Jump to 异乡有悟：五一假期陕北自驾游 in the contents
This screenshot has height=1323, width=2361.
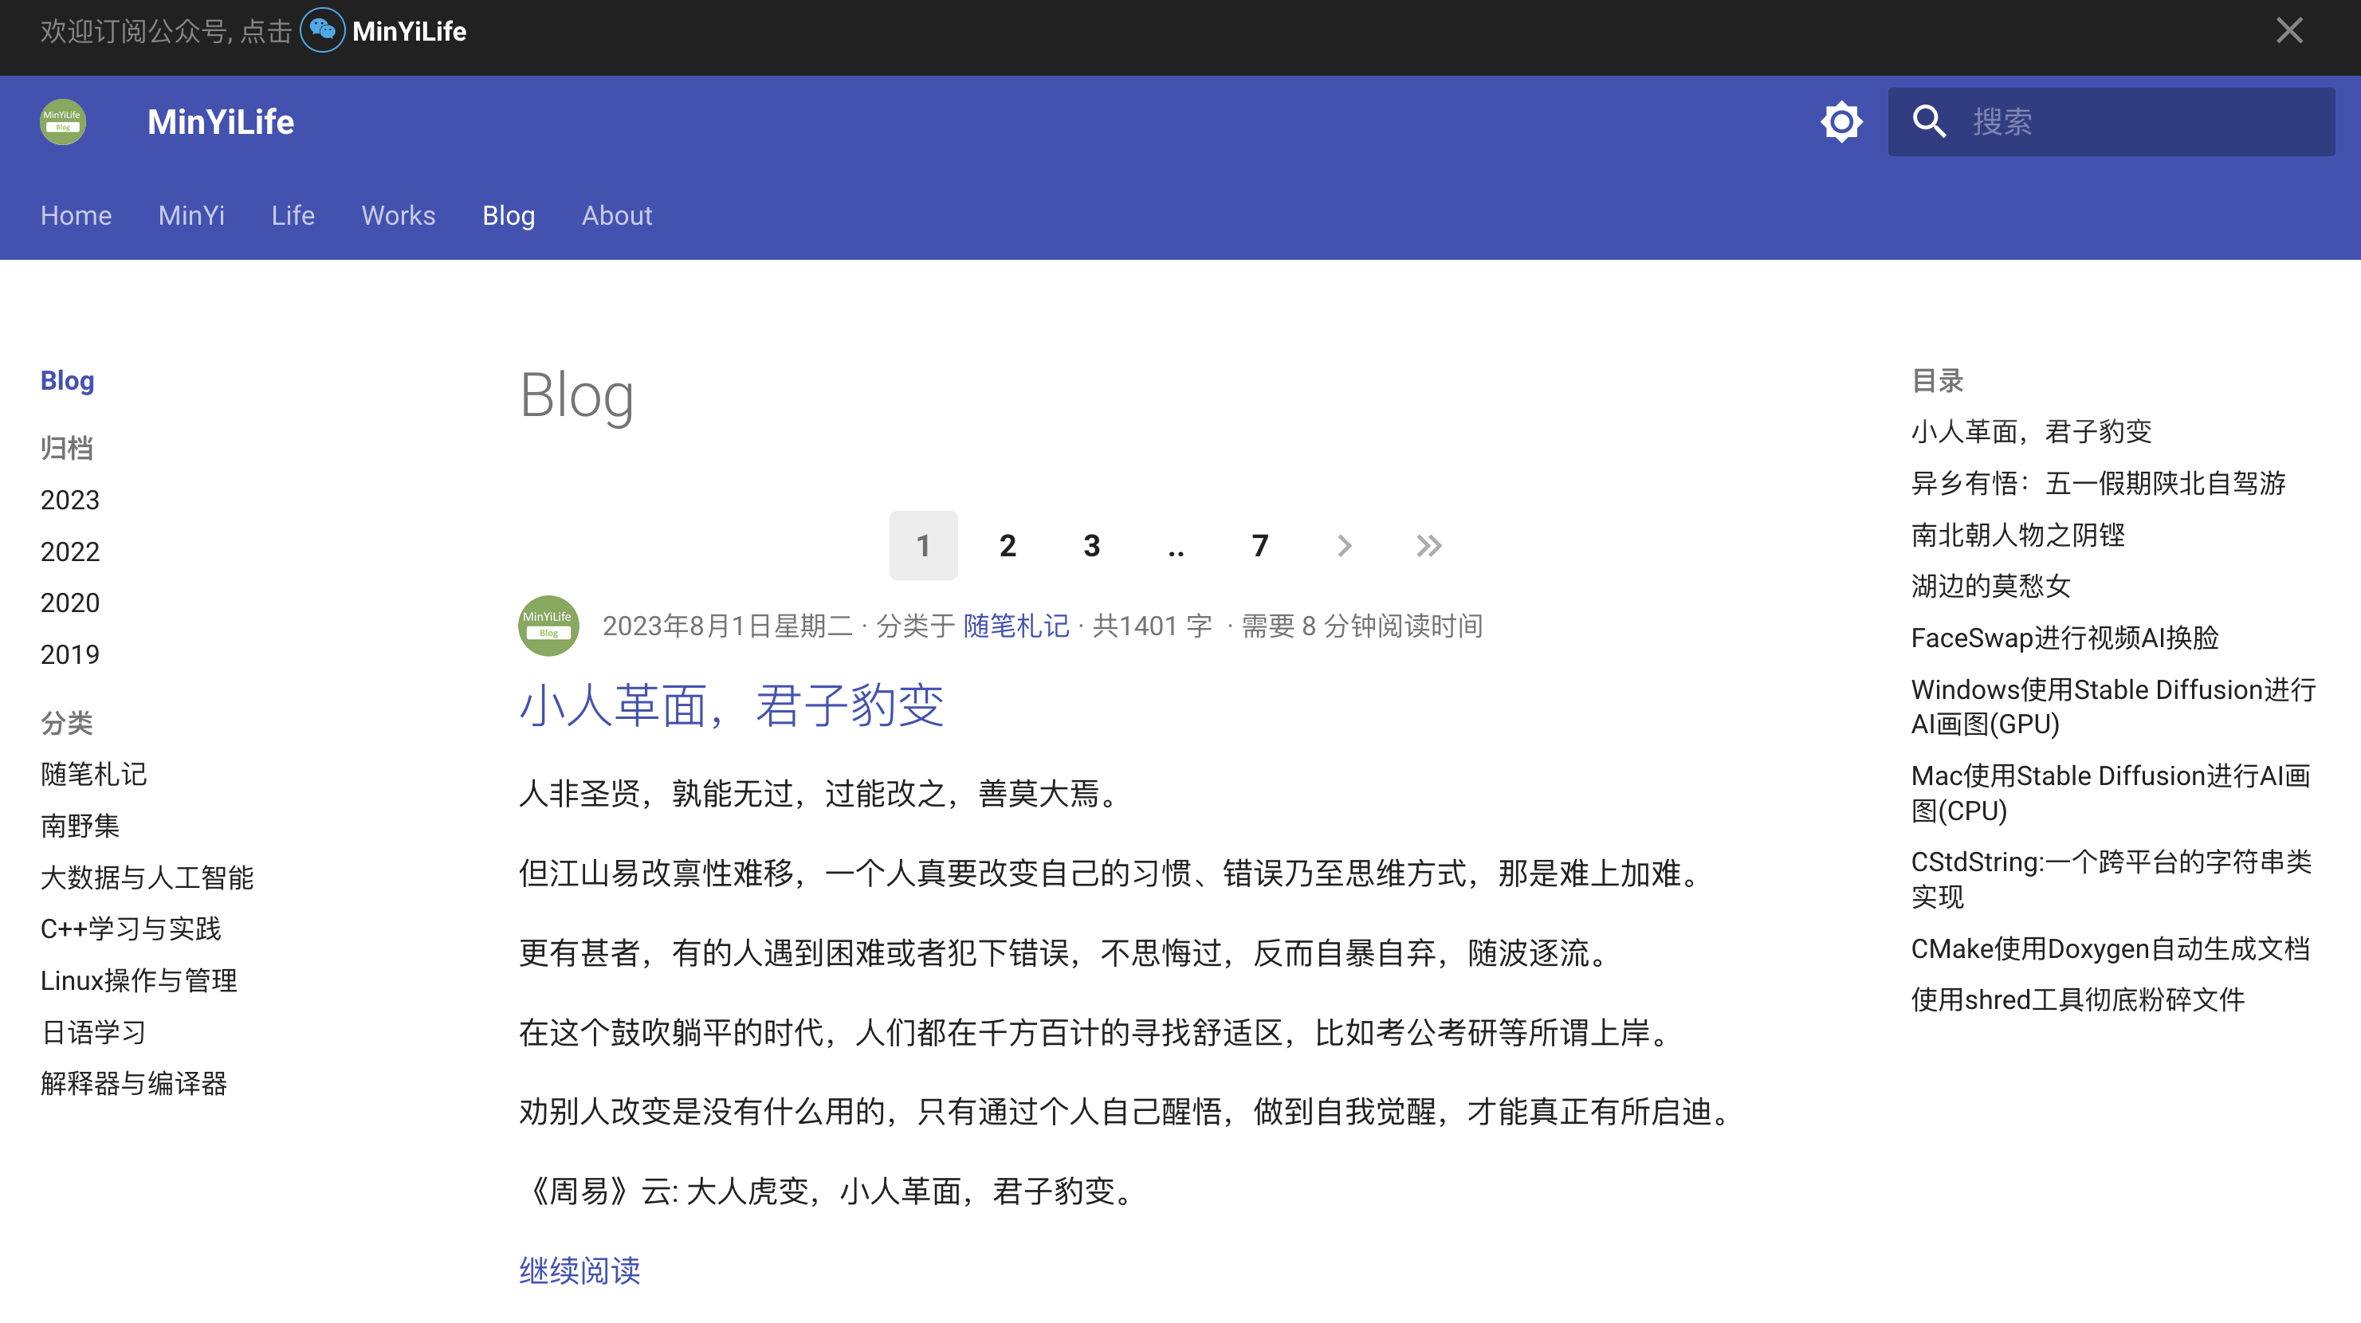pos(2098,483)
